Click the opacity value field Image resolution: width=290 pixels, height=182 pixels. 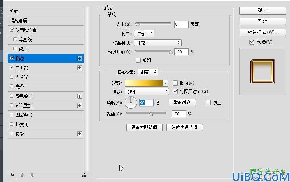pyautogui.click(x=182, y=52)
